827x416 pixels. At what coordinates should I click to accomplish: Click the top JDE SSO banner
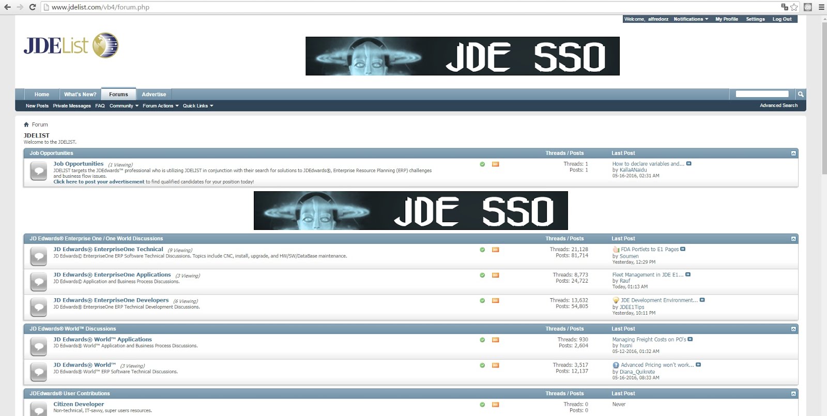(x=463, y=56)
